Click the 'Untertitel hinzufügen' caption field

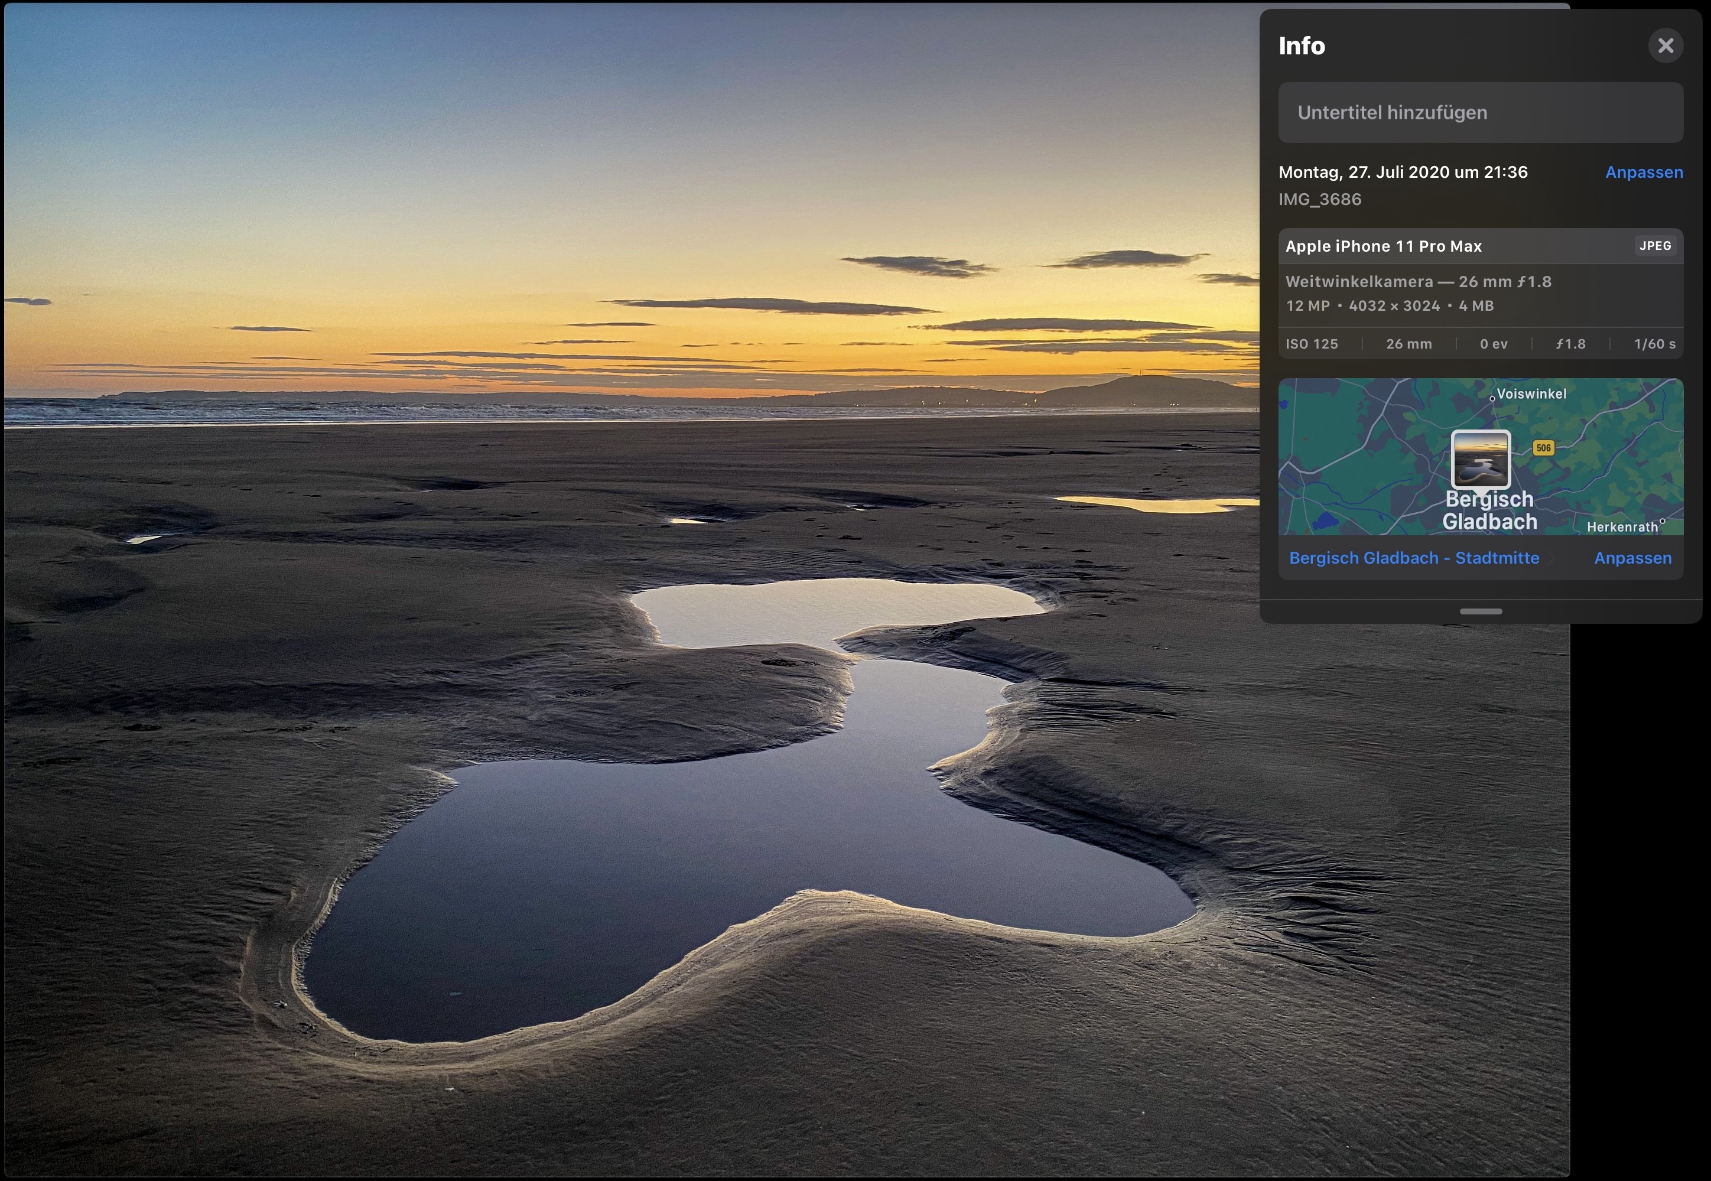click(1480, 112)
